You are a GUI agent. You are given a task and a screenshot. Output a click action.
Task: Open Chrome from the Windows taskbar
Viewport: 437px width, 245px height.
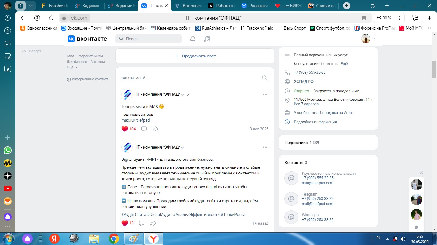[114, 238]
